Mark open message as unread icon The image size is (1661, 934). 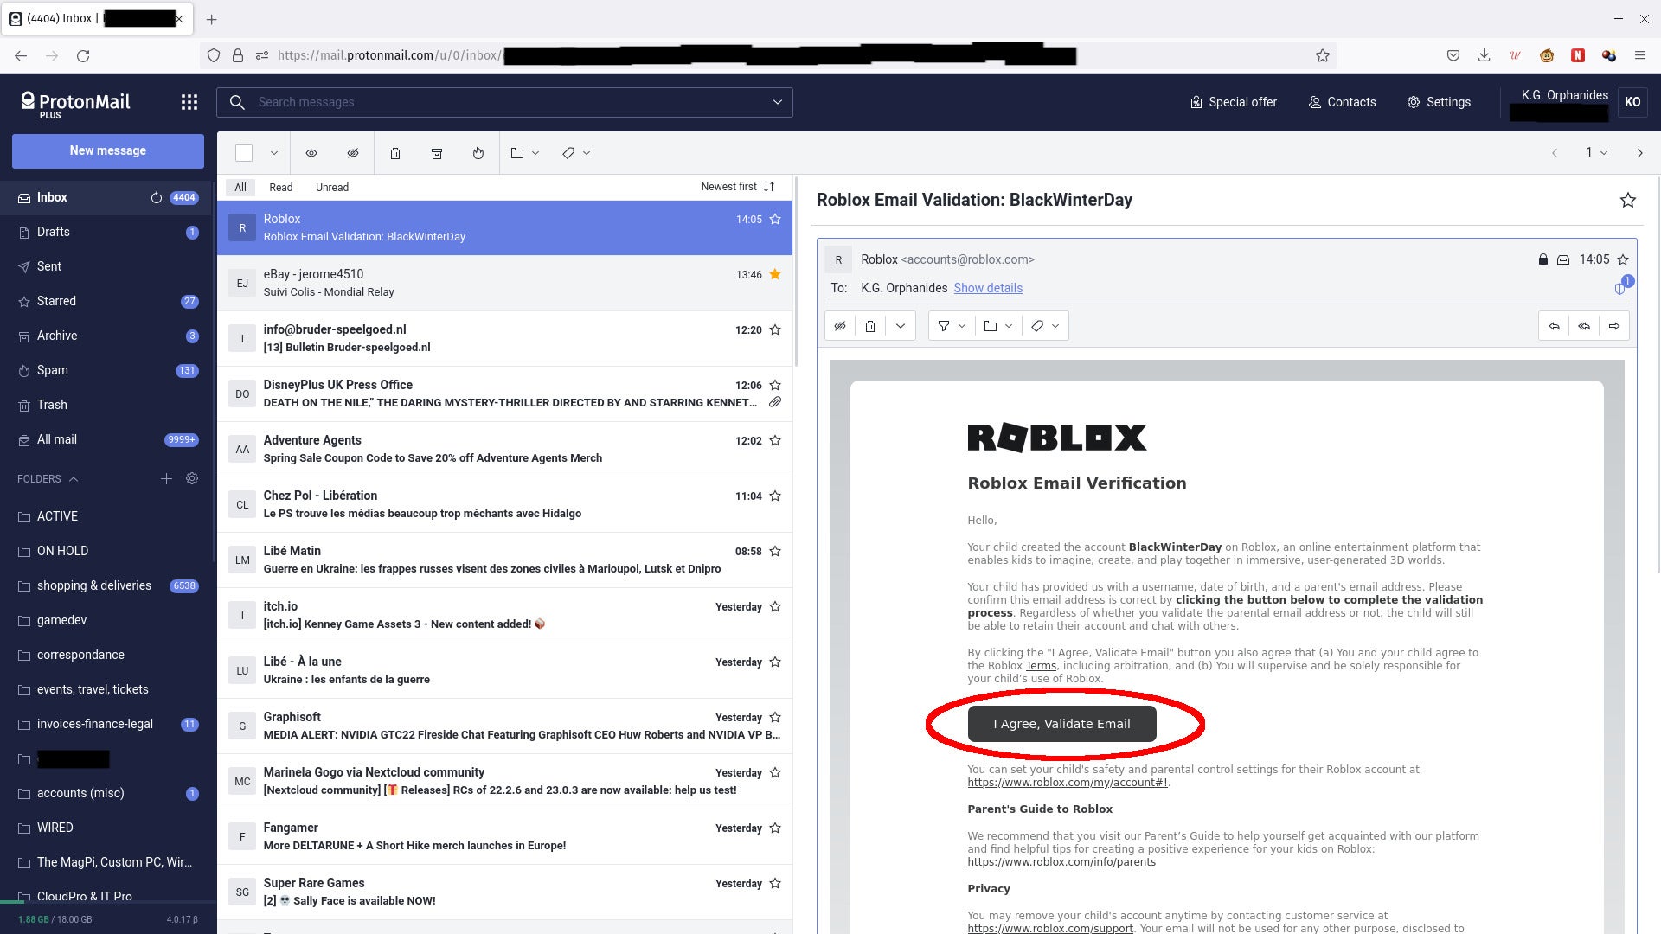pyautogui.click(x=840, y=326)
